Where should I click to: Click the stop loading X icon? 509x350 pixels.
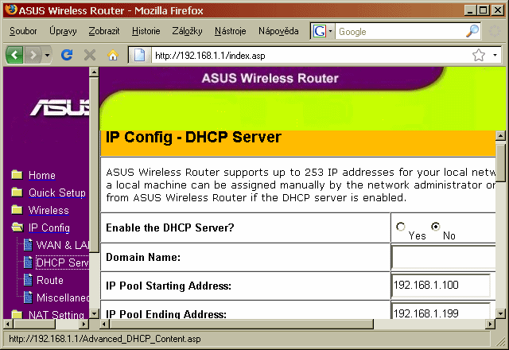(x=90, y=55)
